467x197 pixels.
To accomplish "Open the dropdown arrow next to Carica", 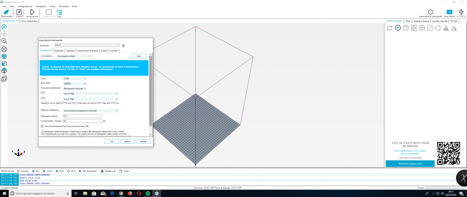I will click(25, 13).
